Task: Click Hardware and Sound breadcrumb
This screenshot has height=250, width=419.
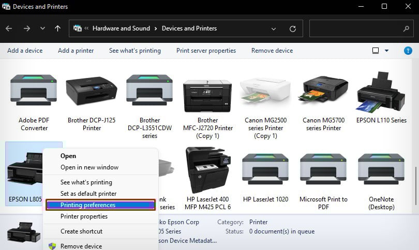Action: [122, 28]
